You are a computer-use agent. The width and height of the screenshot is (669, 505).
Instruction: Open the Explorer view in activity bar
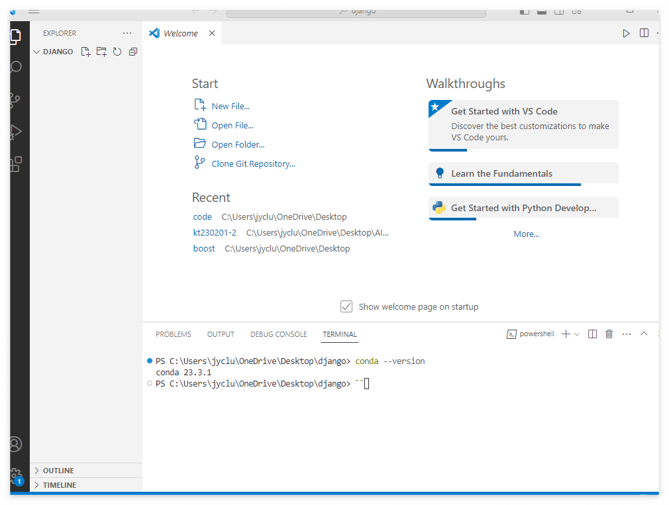(x=15, y=36)
